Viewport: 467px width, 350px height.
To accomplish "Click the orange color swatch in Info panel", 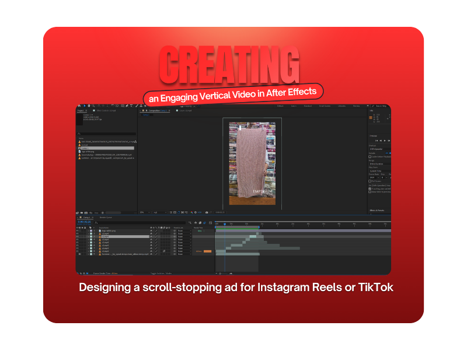I will click(371, 118).
